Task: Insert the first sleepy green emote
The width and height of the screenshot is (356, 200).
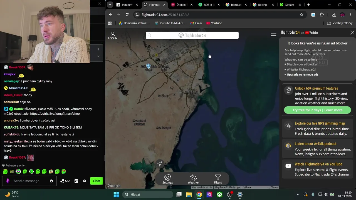Action: pos(5,172)
